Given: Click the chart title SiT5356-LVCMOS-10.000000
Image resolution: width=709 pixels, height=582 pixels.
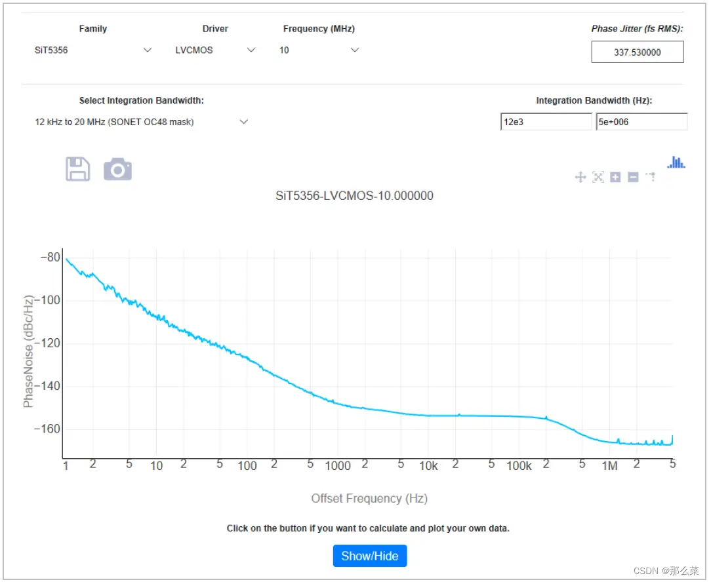Looking at the screenshot, I should (x=354, y=196).
